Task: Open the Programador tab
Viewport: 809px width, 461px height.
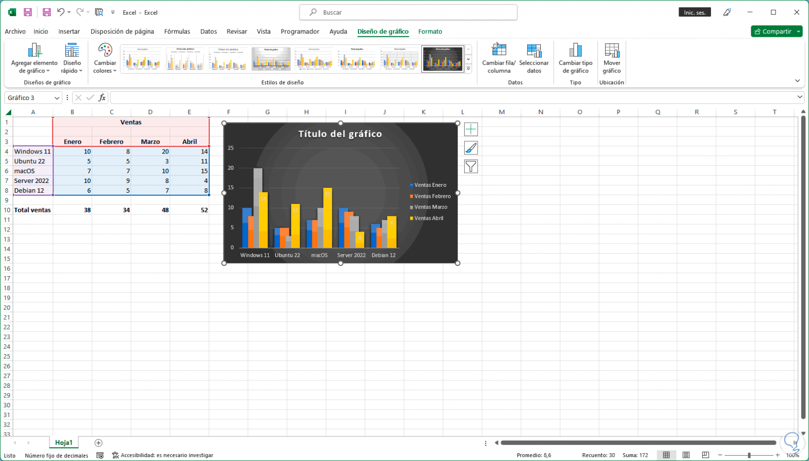Action: [x=300, y=31]
